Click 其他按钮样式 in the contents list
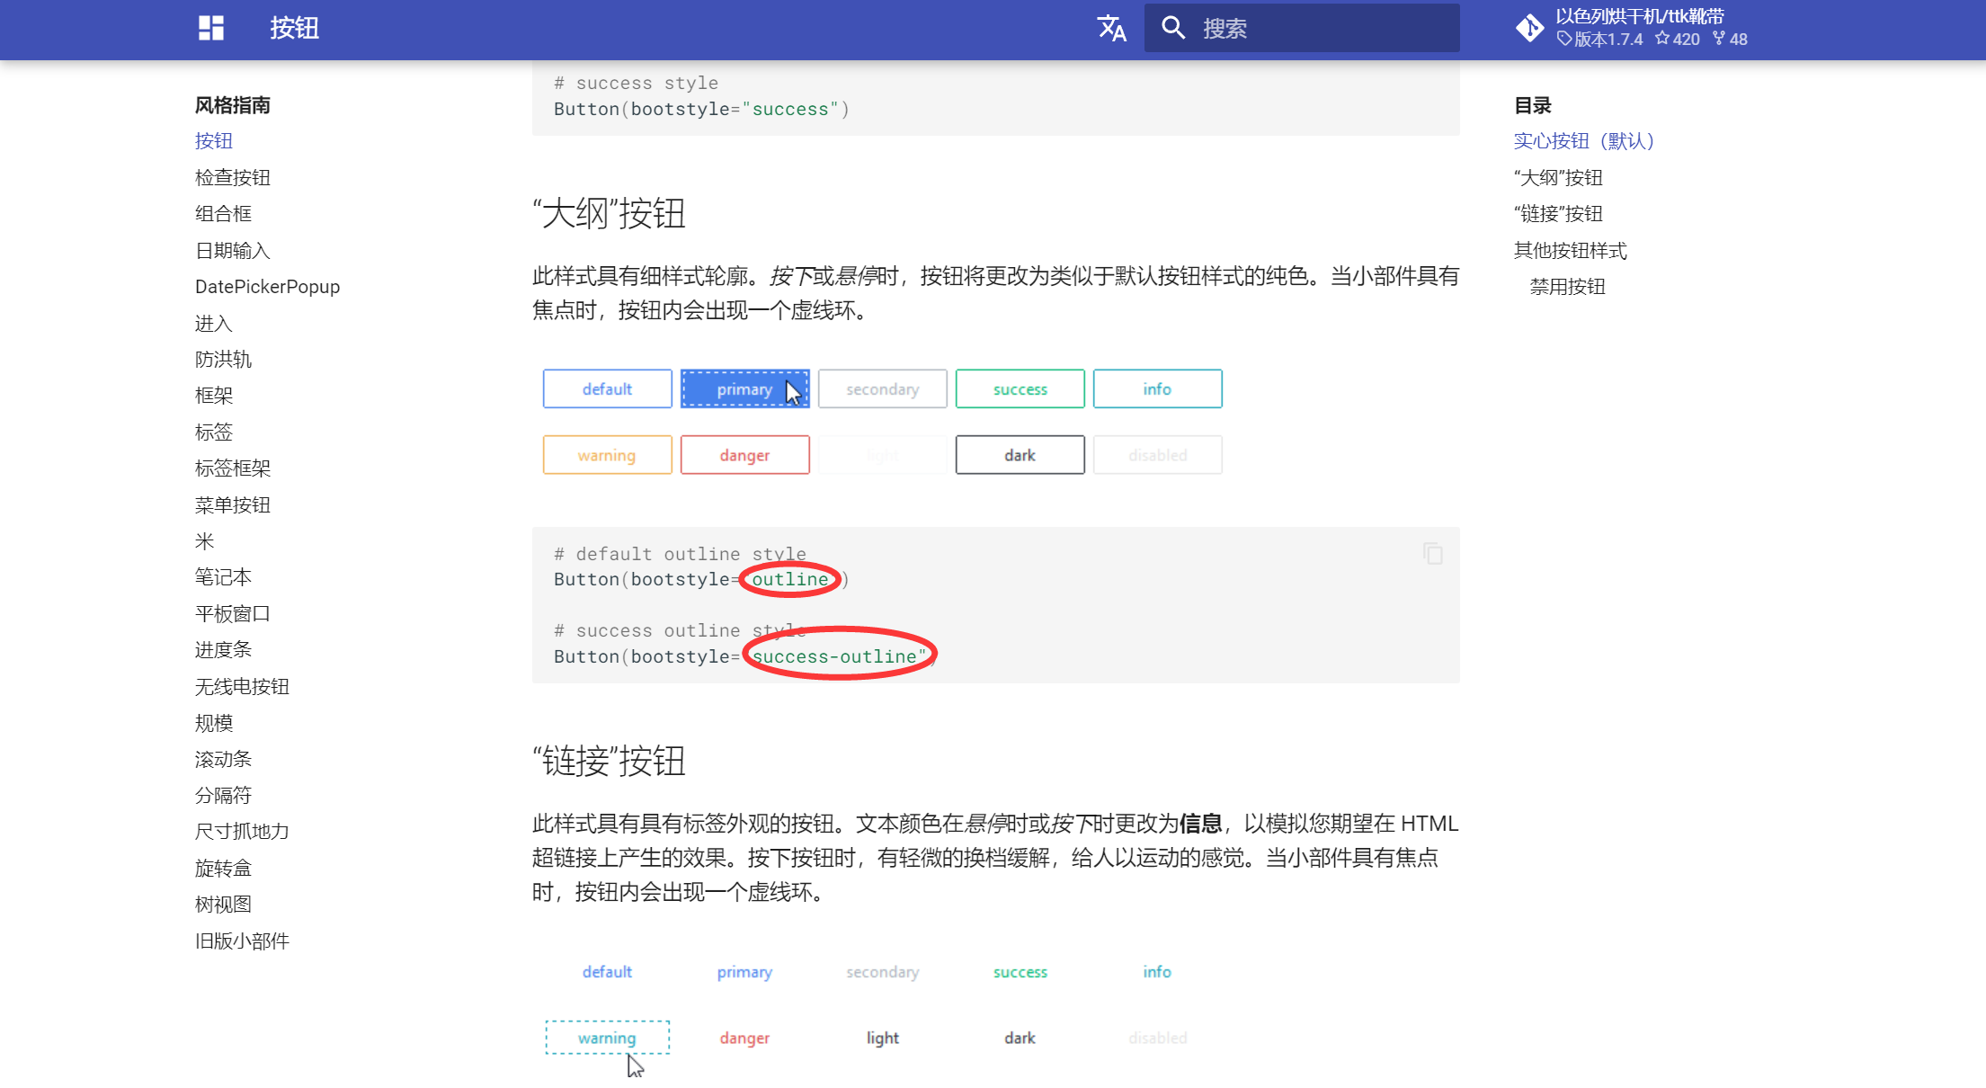 coord(1570,251)
